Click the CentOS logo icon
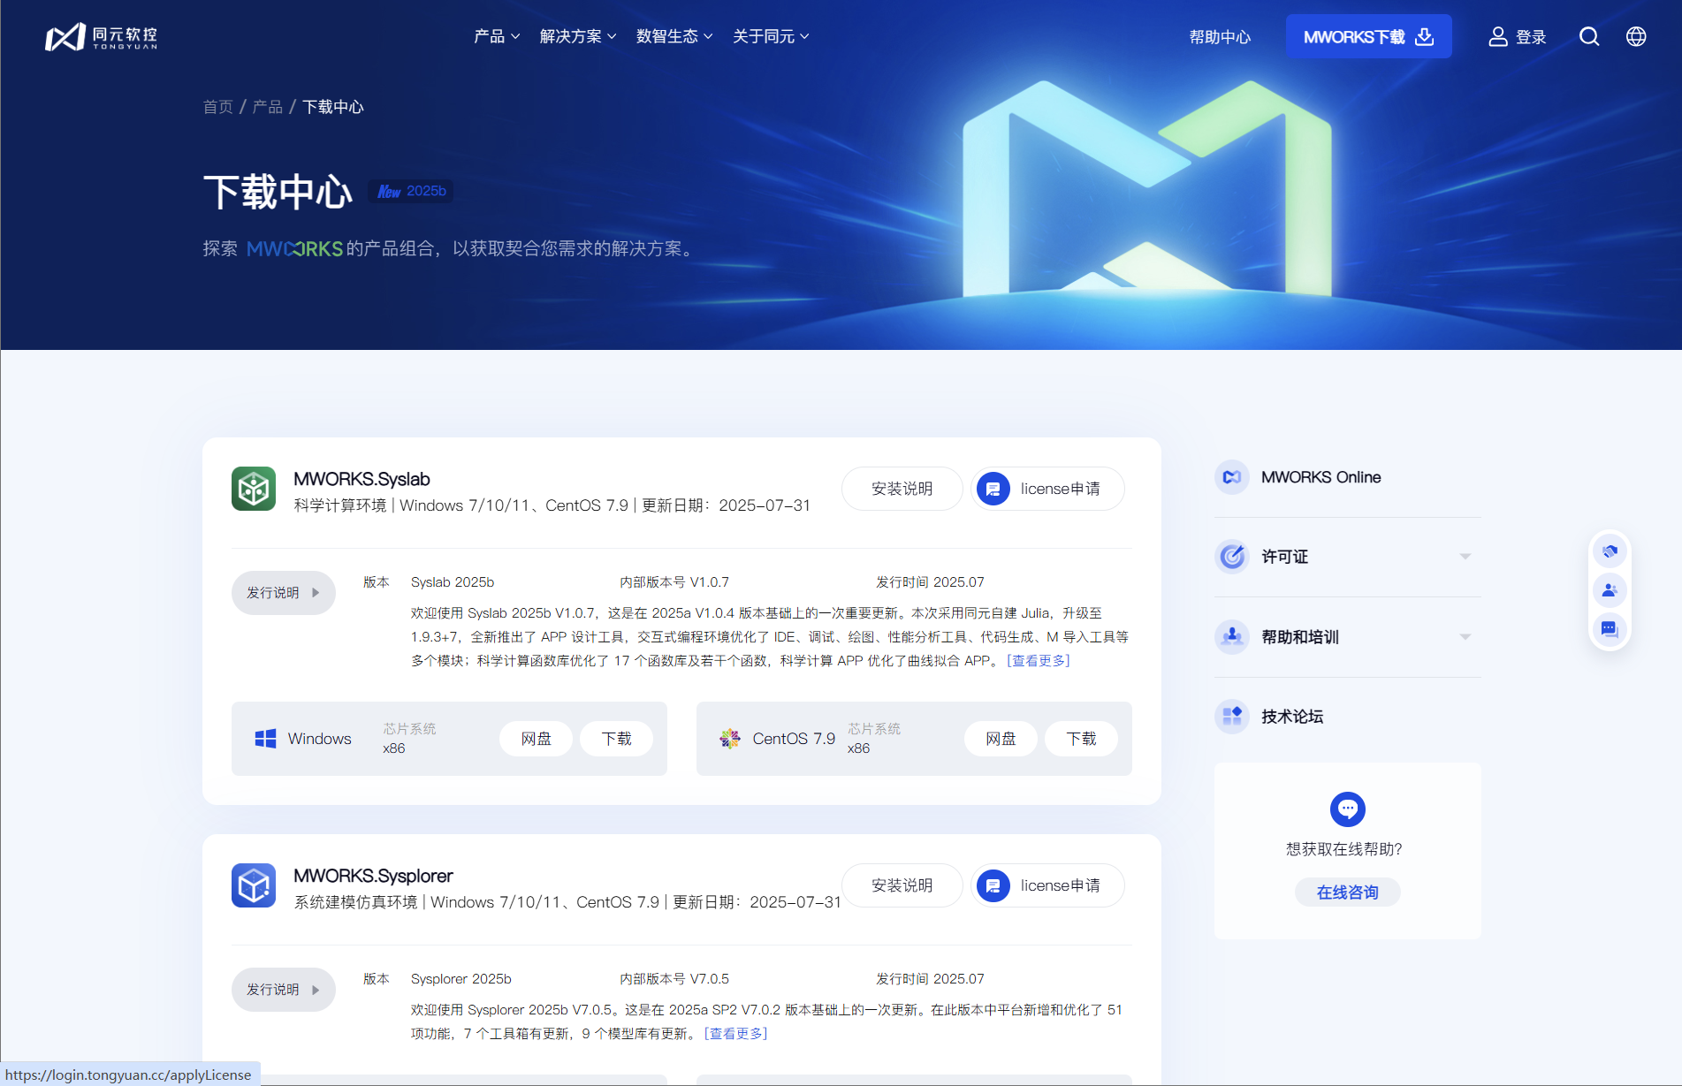The height and width of the screenshot is (1086, 1682). 730,739
